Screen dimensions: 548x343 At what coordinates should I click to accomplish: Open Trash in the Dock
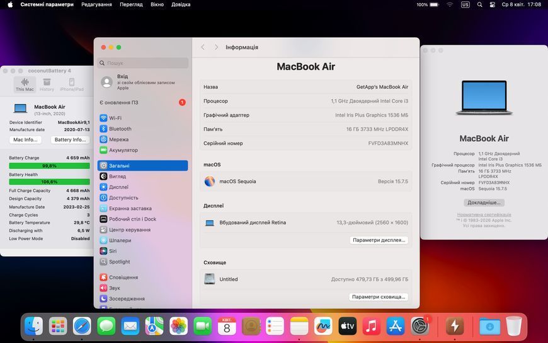coord(514,326)
